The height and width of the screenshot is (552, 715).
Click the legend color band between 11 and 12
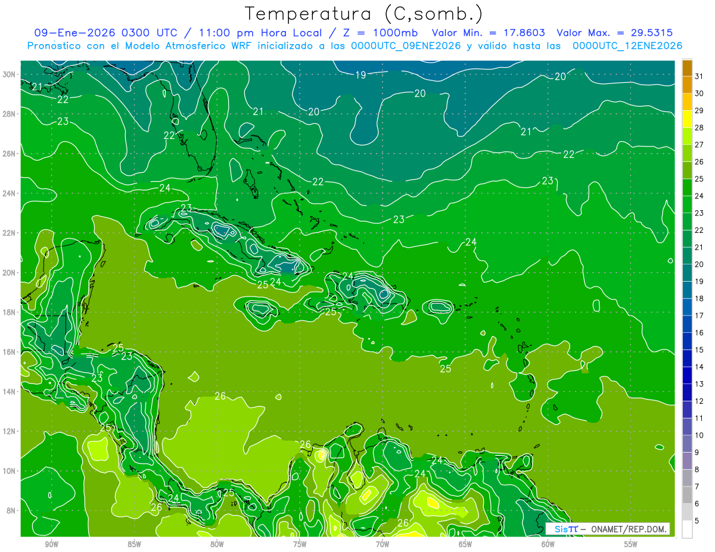[687, 410]
